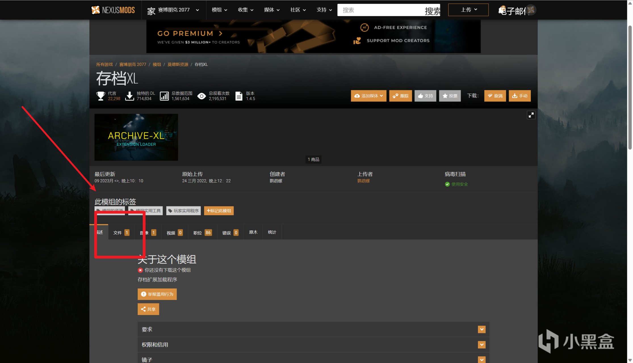Open the Go Premium banner
The image size is (633, 363).
tap(313, 36)
